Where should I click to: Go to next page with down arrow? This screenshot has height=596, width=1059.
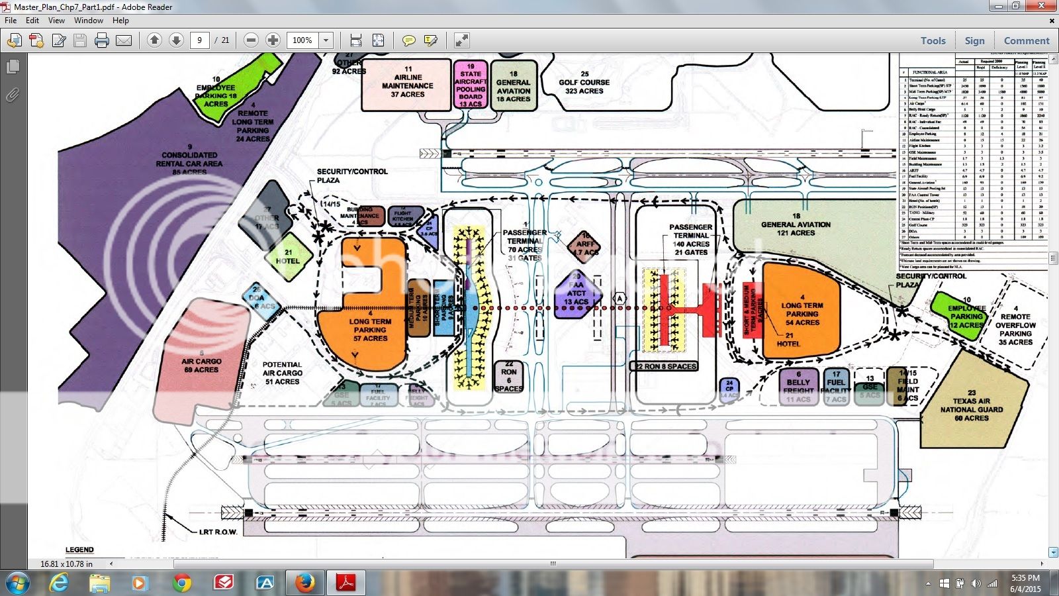point(176,40)
